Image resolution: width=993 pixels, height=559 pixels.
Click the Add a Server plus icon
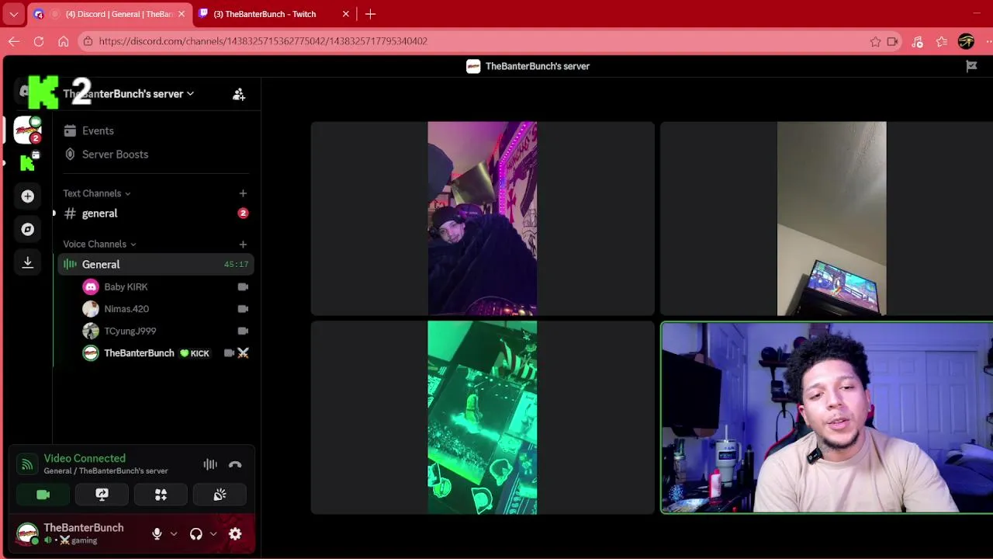click(28, 196)
